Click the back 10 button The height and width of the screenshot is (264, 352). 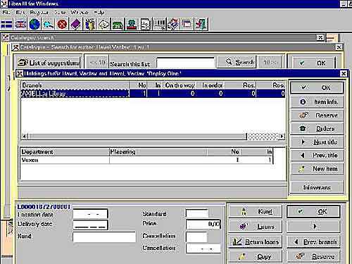click(x=97, y=63)
